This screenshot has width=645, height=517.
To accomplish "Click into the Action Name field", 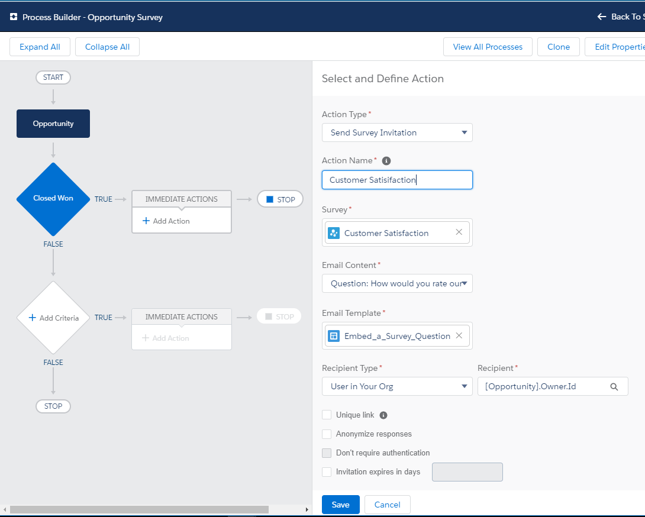I will (x=397, y=180).
